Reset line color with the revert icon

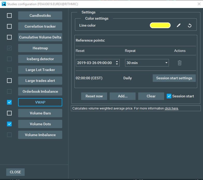190,26
